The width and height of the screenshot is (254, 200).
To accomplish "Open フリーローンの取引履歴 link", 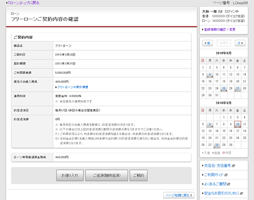I will click(x=73, y=87).
